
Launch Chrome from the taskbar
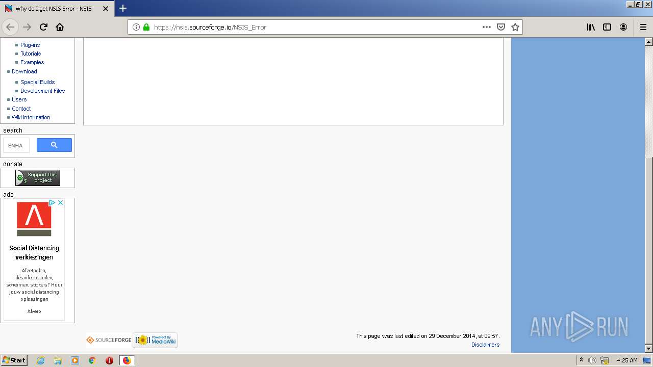point(92,360)
